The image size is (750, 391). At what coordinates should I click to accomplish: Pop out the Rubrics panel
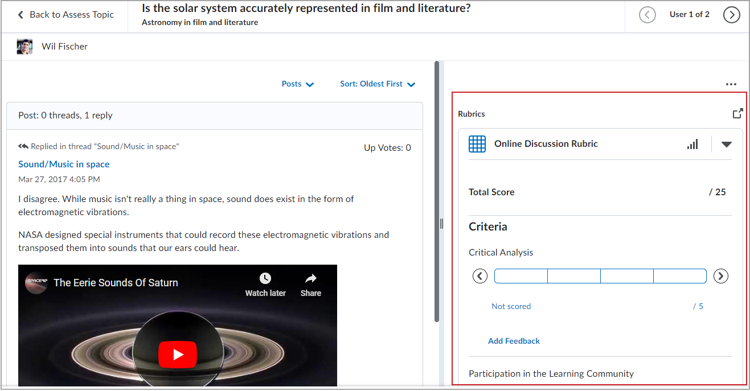click(x=737, y=113)
